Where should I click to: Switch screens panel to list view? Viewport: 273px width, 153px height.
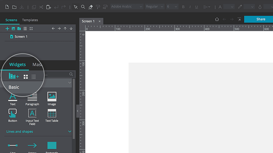click(25, 28)
